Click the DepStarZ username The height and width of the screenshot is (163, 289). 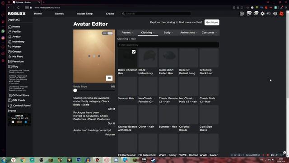(14, 20)
